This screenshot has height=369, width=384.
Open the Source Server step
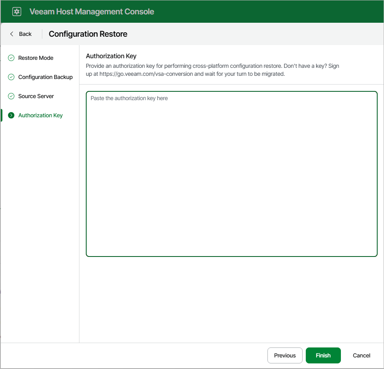point(36,96)
